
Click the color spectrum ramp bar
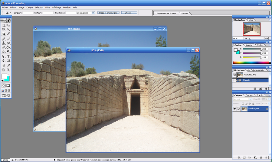pyautogui.click(x=251, y=62)
